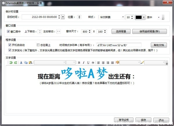Toggle bold text formatting
174x126 pixels.
pyautogui.click(x=79, y=62)
